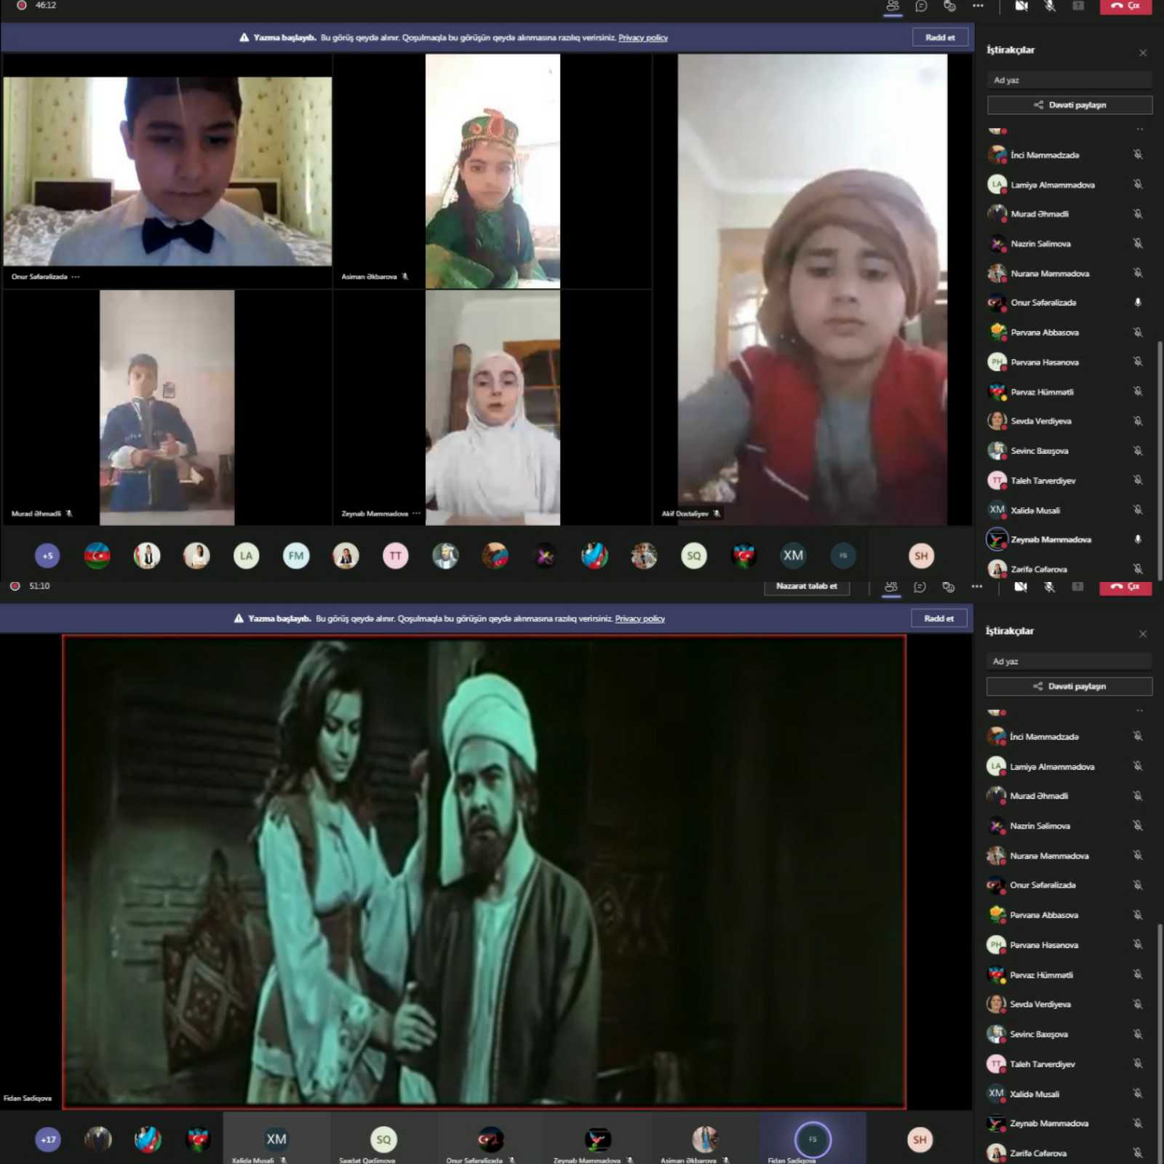The height and width of the screenshot is (1164, 1164).
Task: Click Radd et in 51:10 recording banner
Action: 938,618
